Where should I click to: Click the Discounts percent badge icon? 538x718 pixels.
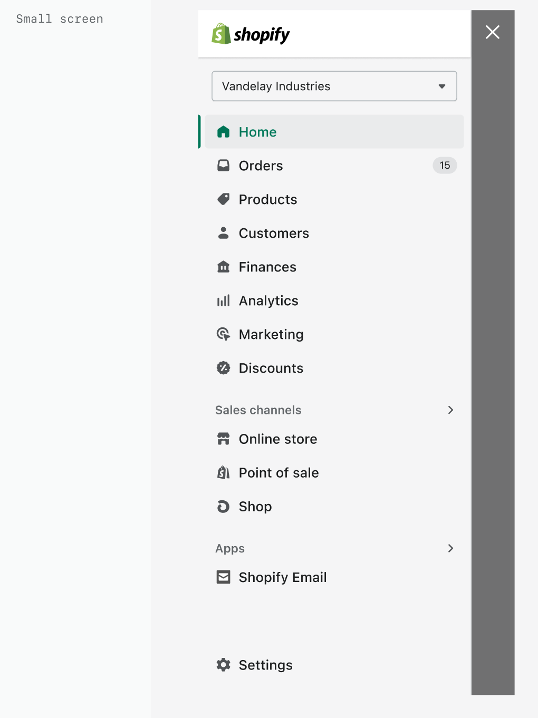tap(224, 368)
